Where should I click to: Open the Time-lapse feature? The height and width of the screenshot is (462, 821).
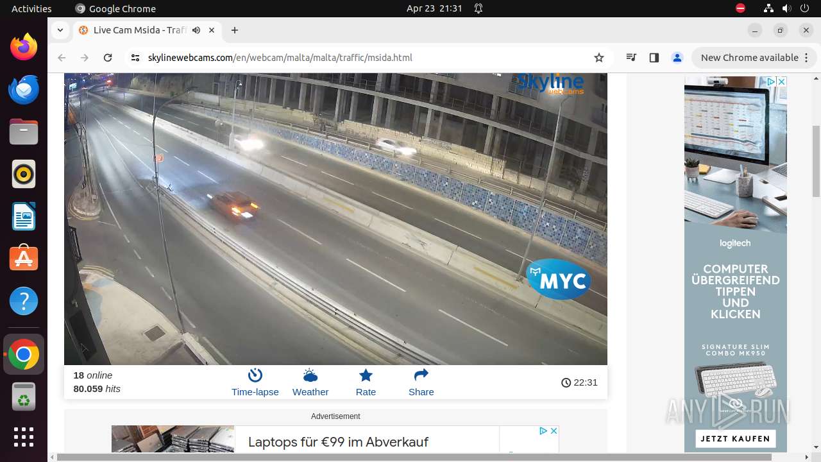255,382
